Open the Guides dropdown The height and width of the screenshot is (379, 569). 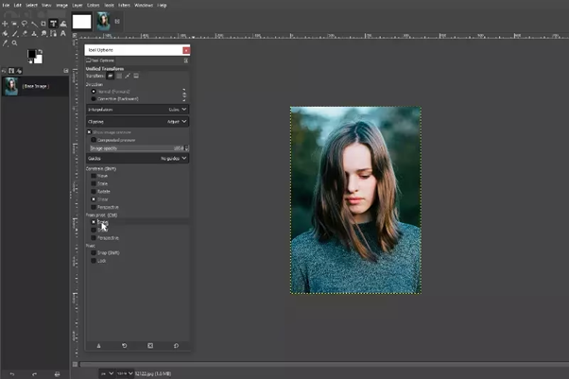(x=138, y=158)
